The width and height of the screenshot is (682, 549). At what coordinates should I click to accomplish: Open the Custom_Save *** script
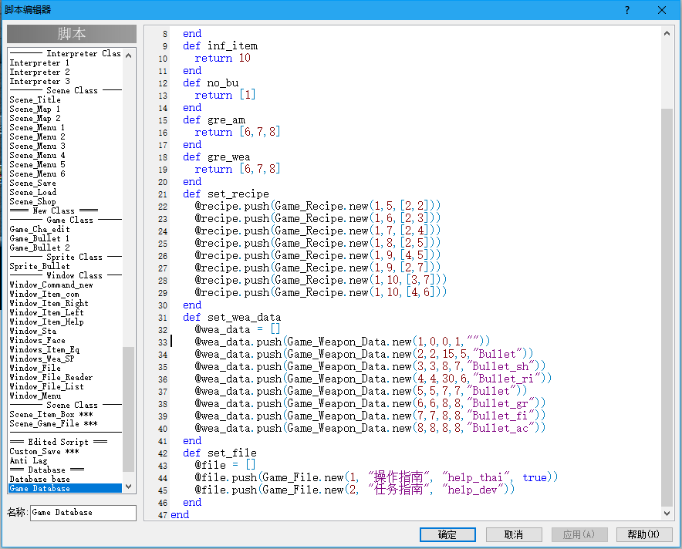click(45, 451)
